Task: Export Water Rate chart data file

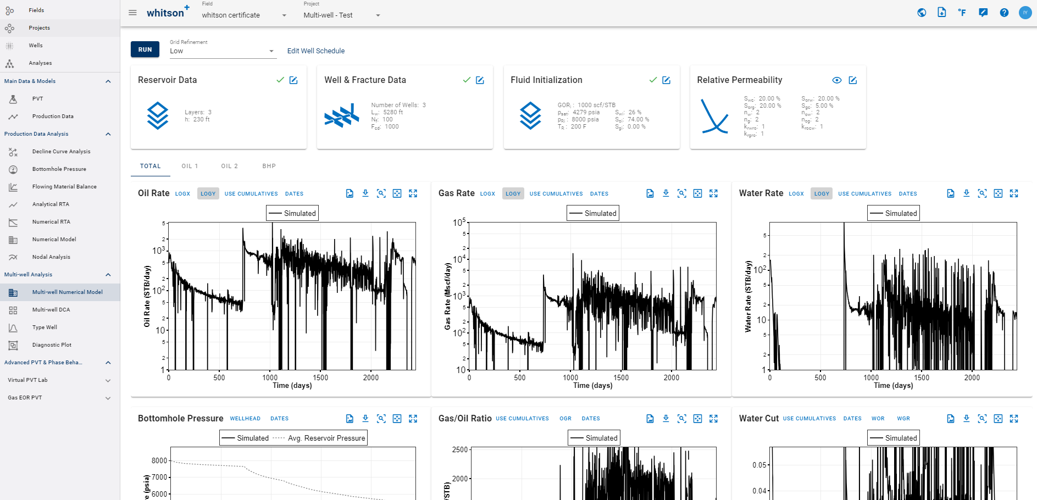Action: pos(951,193)
